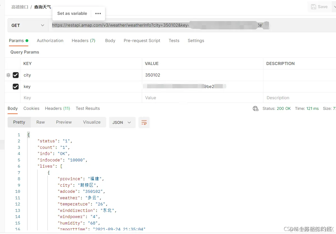Viewport: 336px width, 234px height.
Task: Click the empty Description placeholder field
Action: pos(300,98)
